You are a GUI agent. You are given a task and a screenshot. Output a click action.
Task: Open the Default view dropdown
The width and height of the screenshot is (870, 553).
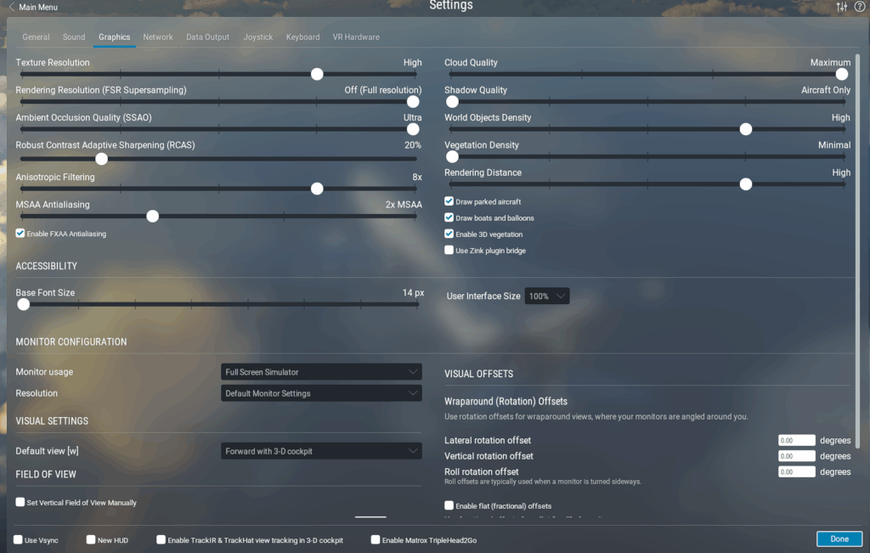(x=321, y=451)
